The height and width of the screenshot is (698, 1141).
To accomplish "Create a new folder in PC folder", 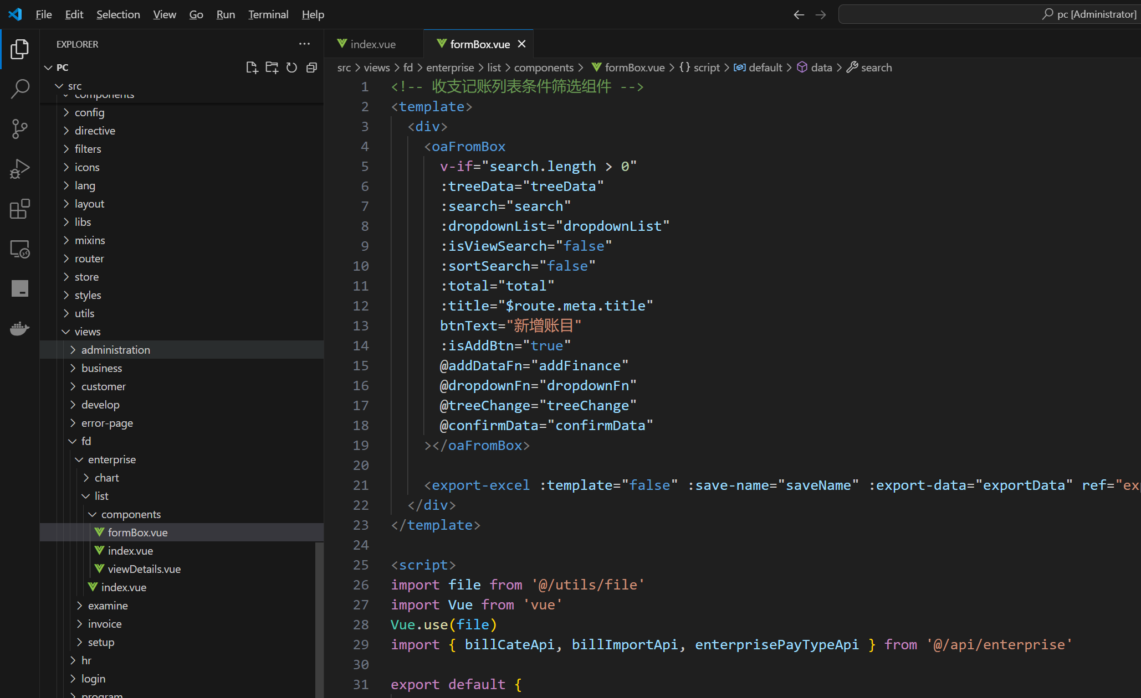I will click(272, 68).
